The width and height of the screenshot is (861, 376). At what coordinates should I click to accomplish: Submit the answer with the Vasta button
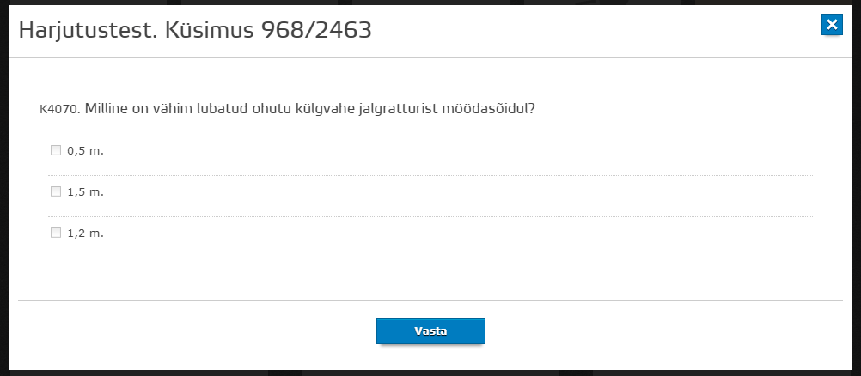pyautogui.click(x=430, y=331)
